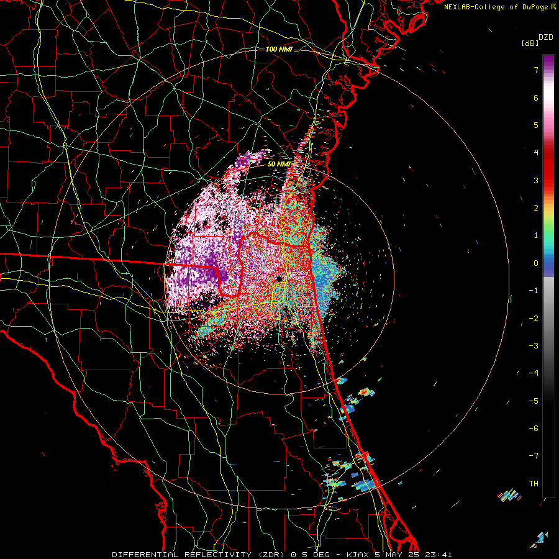Click the -6 value on color scale

(x=534, y=429)
